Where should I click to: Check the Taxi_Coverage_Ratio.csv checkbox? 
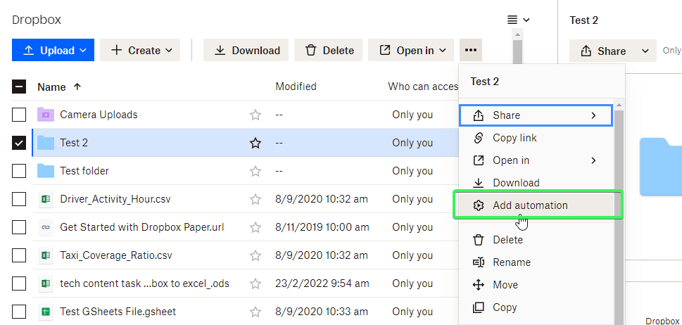[x=19, y=255]
